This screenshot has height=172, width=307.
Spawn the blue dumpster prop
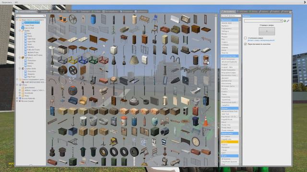73,131
